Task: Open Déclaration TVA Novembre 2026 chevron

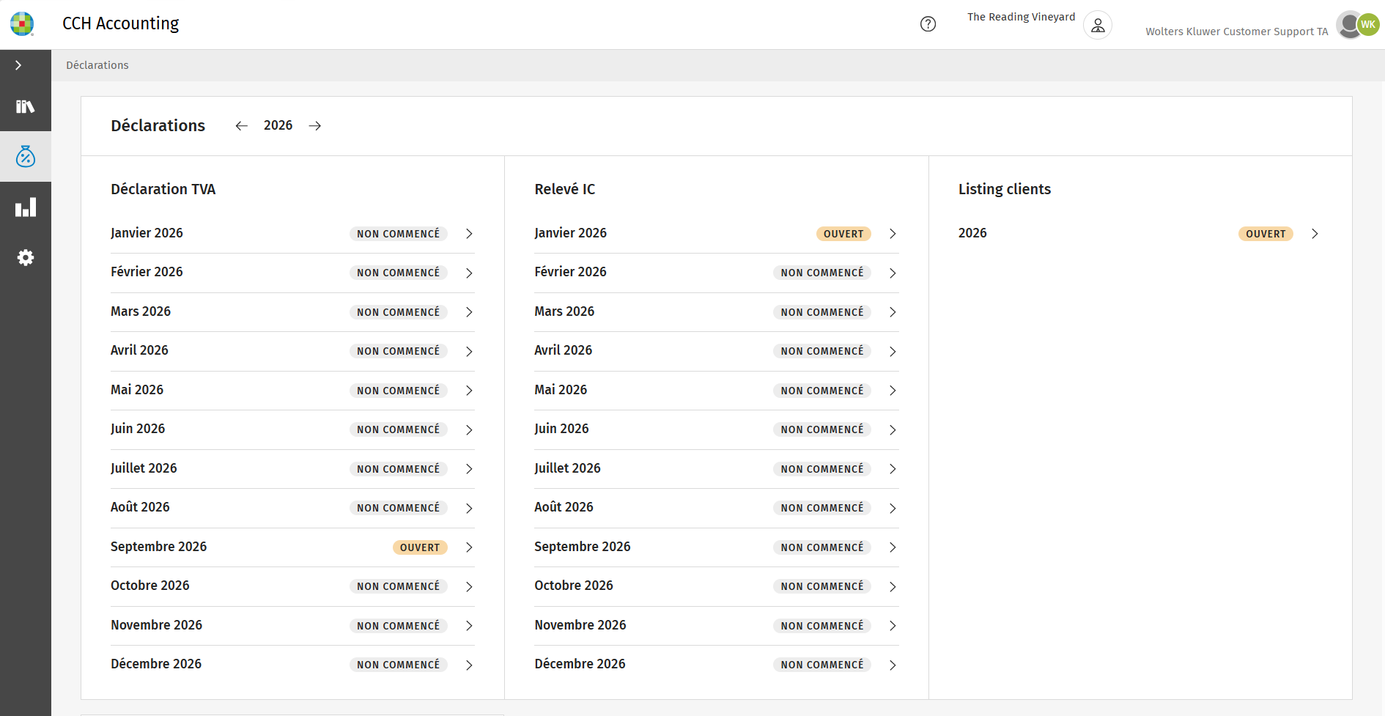Action: click(x=469, y=626)
